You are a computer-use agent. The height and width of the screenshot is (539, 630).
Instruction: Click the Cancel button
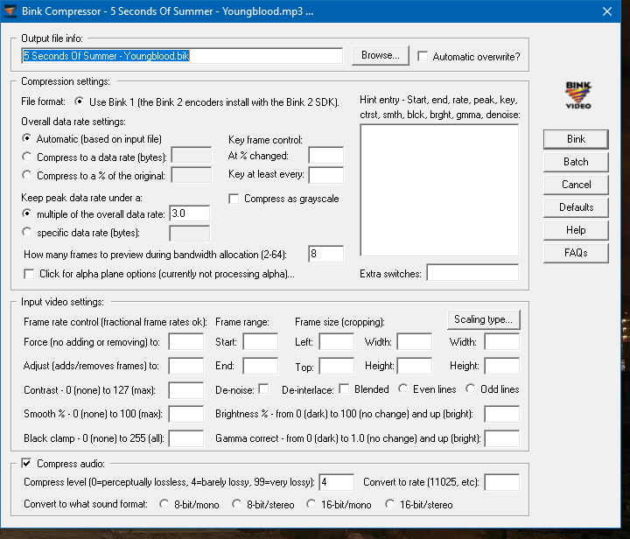(576, 185)
